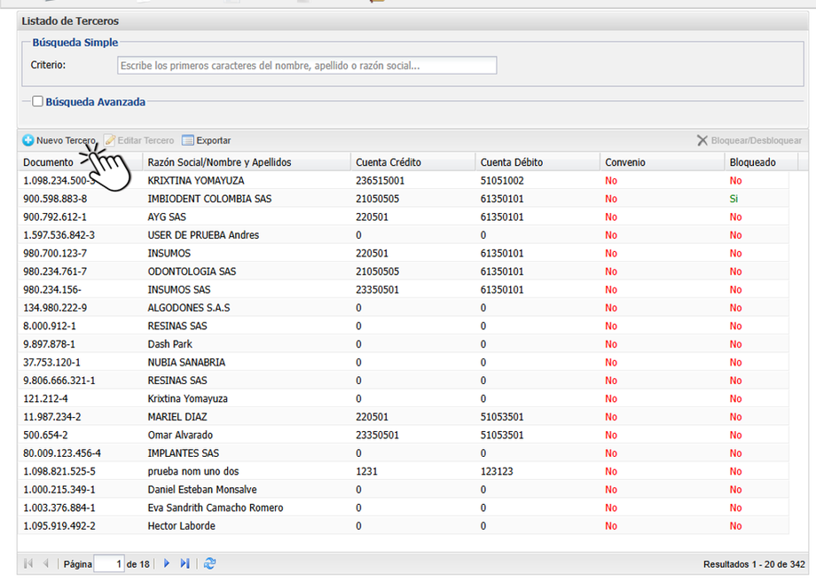Click the Bloquear/Desbloquear X icon
This screenshot has height=582, width=816.
pyautogui.click(x=702, y=140)
